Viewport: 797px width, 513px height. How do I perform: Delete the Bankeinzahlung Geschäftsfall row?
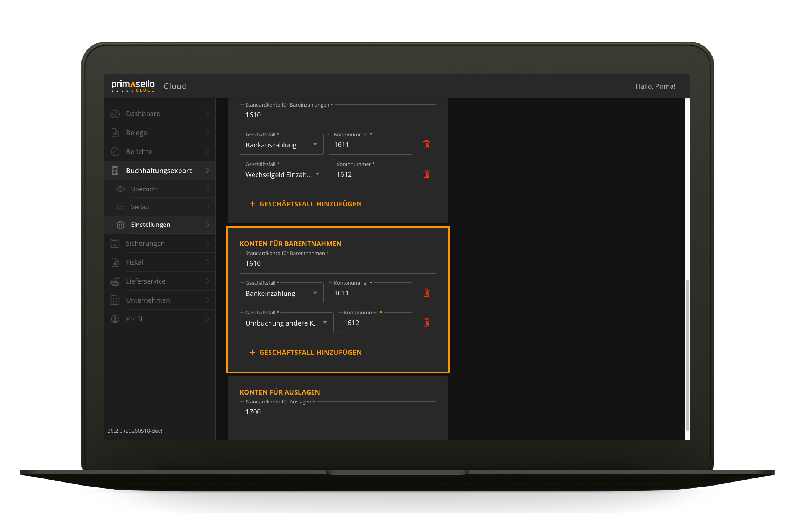point(427,293)
